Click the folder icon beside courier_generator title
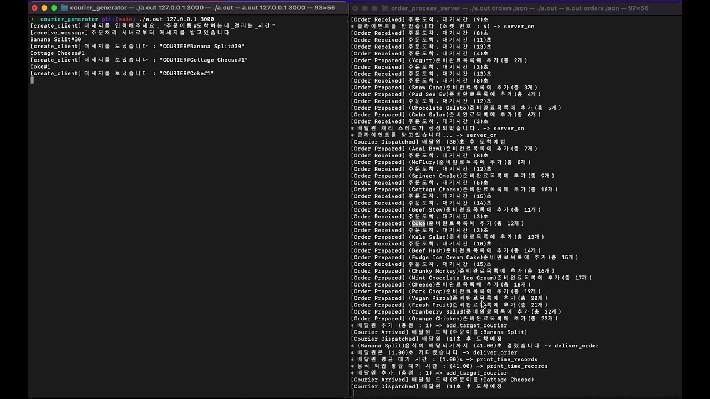Image resolution: width=710 pixels, height=399 pixels. (x=64, y=8)
